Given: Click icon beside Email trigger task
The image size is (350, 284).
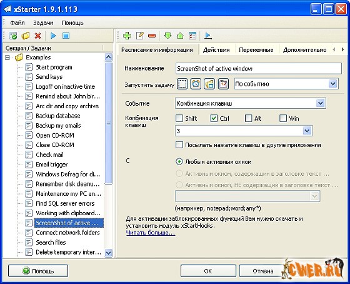Looking at the screenshot, I should click(x=29, y=165).
